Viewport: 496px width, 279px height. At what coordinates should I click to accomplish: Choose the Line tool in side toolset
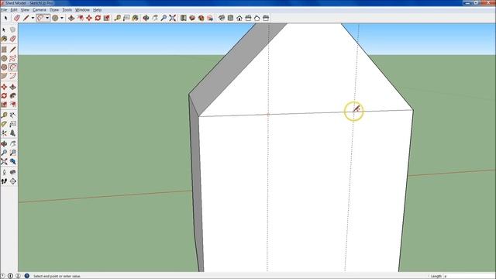point(12,50)
